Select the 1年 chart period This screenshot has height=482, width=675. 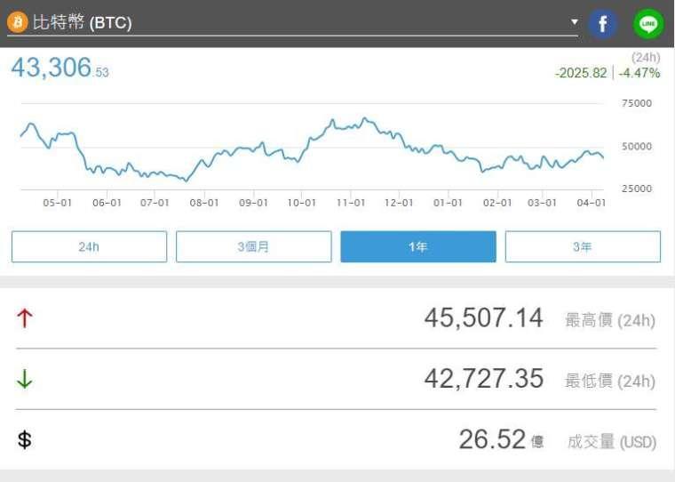(418, 246)
